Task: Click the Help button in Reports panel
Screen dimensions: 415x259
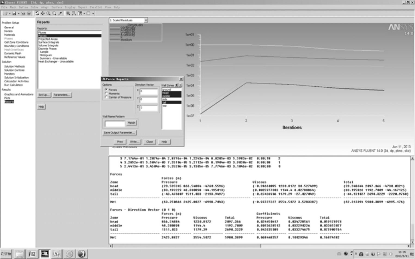Action: click(41, 107)
